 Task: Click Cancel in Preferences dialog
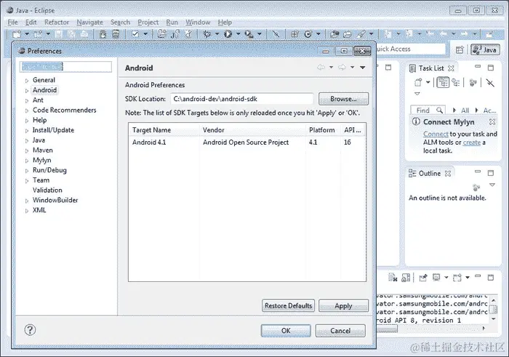coord(340,330)
